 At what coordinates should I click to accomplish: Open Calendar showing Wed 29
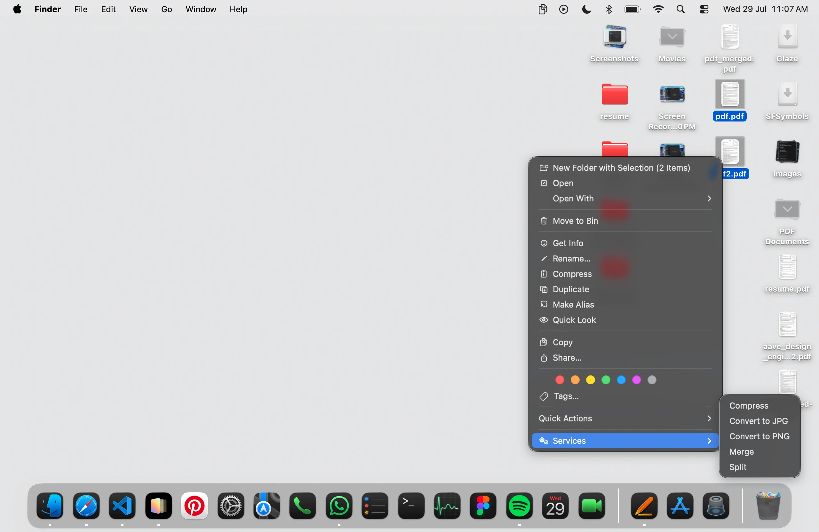pos(555,506)
